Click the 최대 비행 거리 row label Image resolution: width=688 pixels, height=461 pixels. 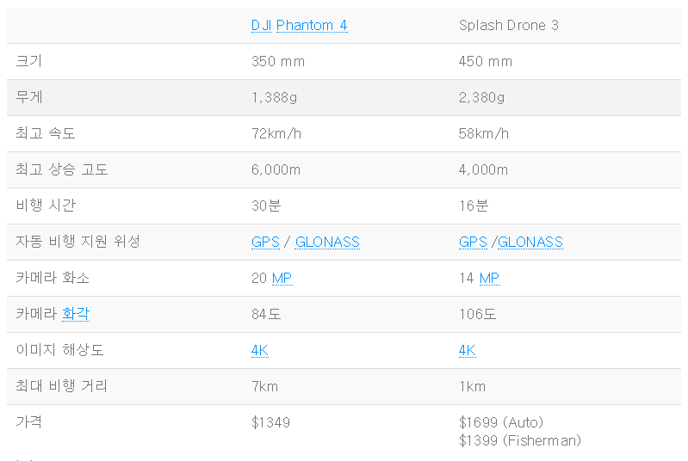(x=62, y=386)
